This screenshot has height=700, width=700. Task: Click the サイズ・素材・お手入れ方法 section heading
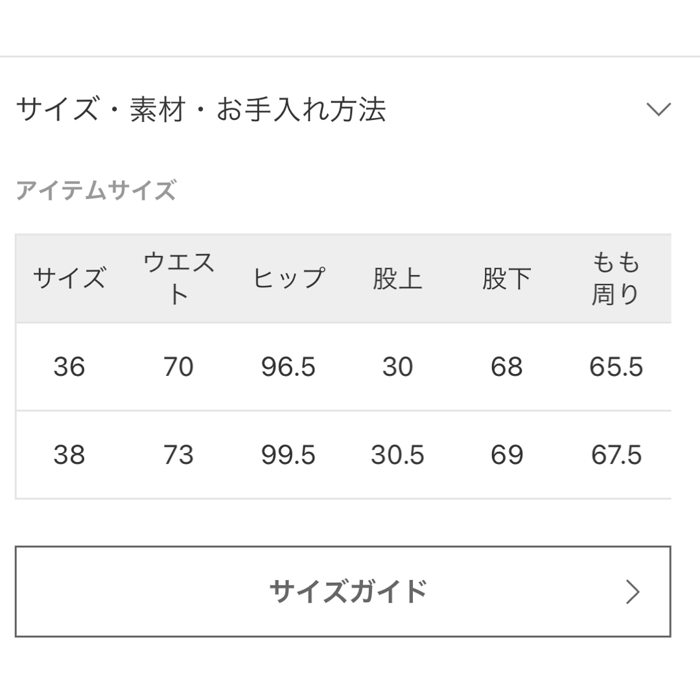201,110
